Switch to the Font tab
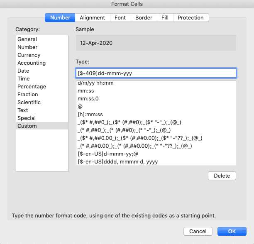This screenshot has height=244, width=254. (120, 18)
